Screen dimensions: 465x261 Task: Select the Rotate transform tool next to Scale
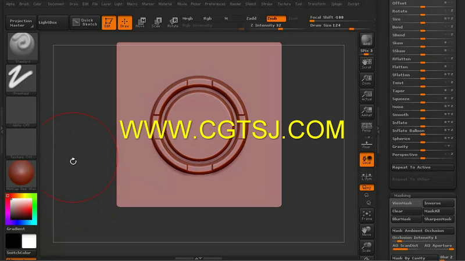[x=173, y=23]
